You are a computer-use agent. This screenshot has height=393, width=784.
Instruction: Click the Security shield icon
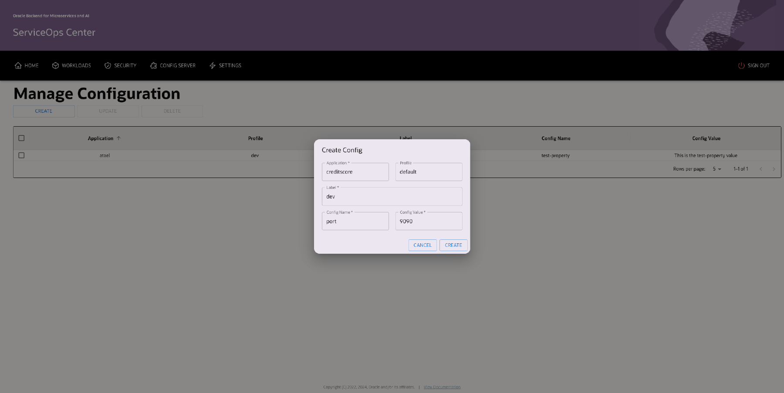[108, 65]
